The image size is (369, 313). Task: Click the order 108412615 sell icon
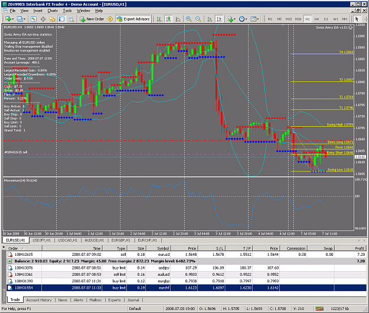tap(10, 255)
